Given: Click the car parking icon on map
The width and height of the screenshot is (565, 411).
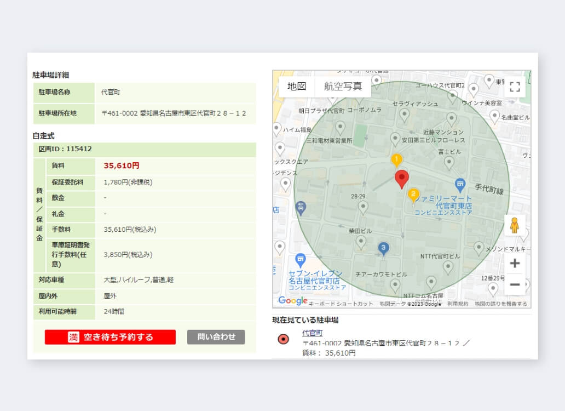Looking at the screenshot, I should click(x=301, y=208).
